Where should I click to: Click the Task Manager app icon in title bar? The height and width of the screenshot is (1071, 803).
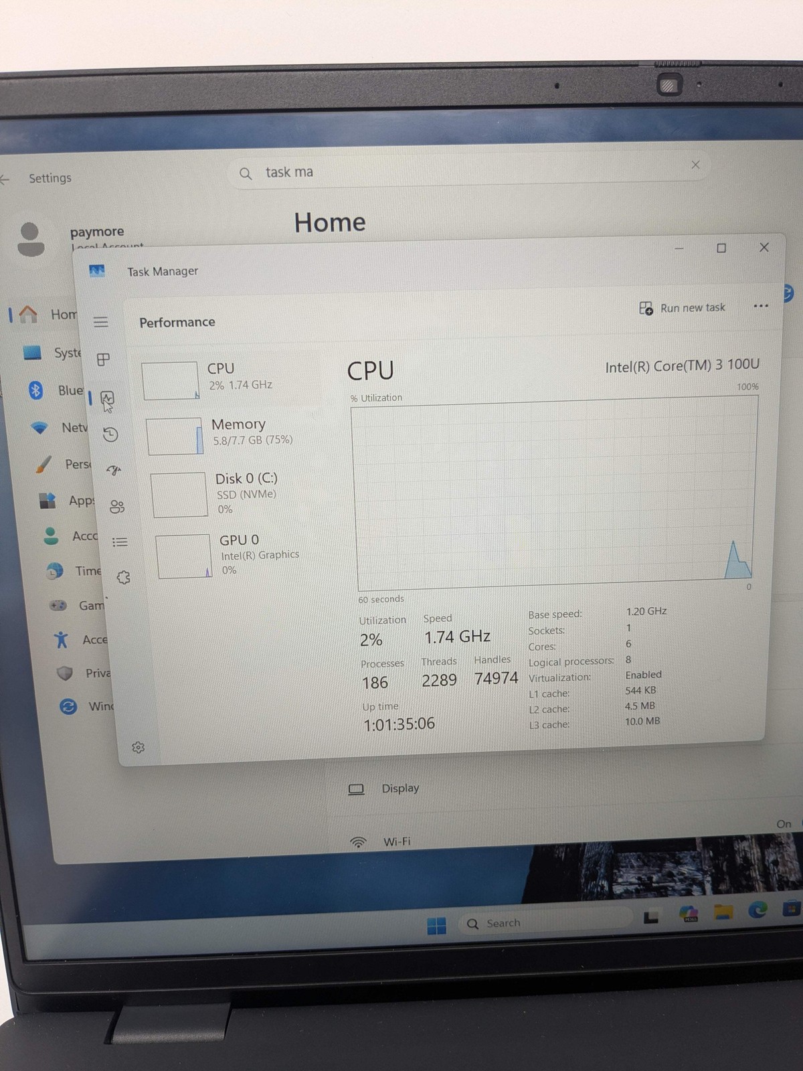point(97,271)
